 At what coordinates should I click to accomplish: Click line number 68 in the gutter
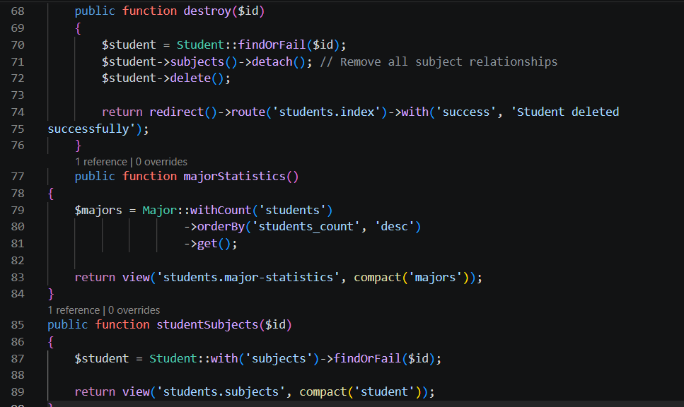(x=18, y=11)
